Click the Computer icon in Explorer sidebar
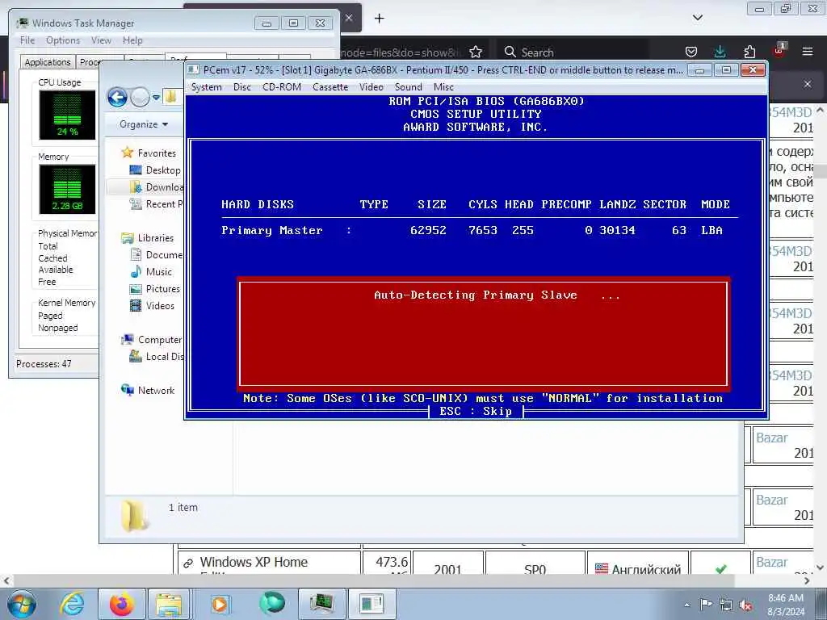 pyautogui.click(x=127, y=340)
